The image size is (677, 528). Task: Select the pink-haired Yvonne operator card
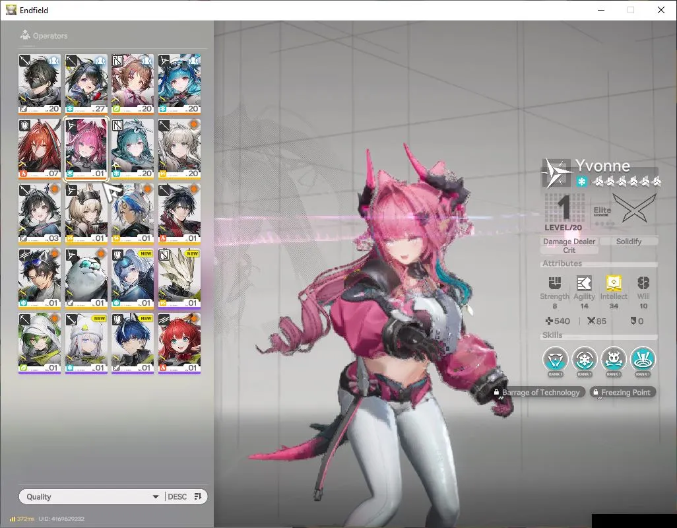86,148
